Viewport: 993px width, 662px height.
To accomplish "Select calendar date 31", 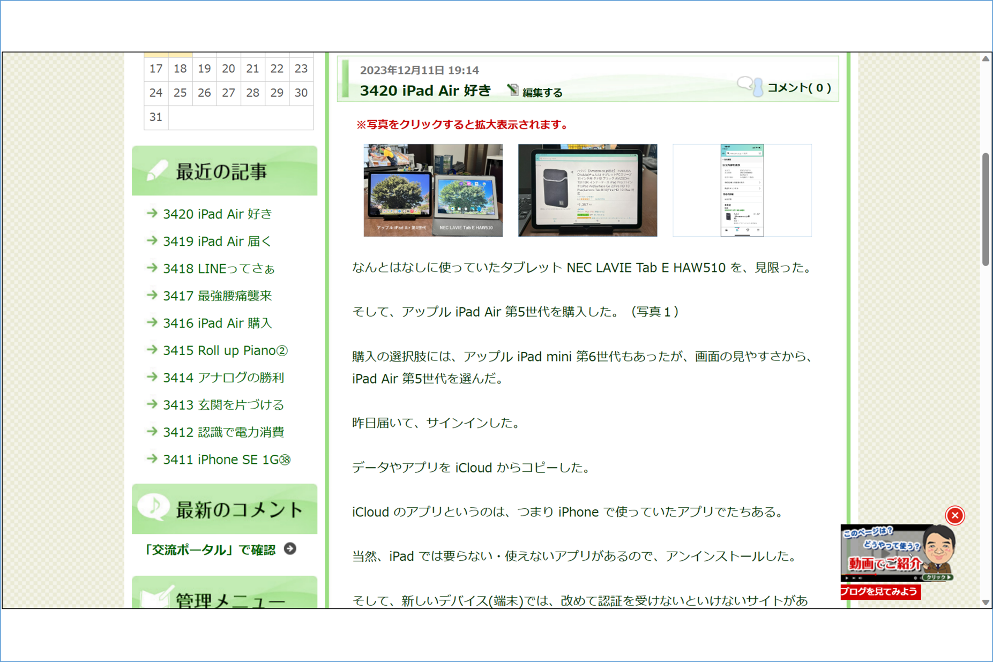I will (x=156, y=117).
